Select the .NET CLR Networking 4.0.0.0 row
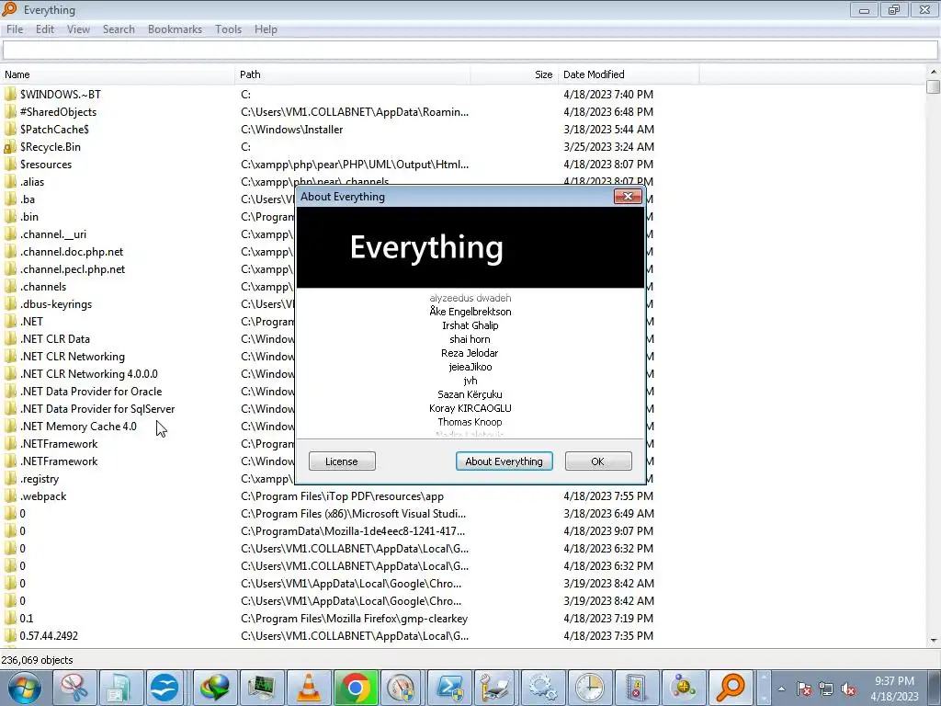The height and width of the screenshot is (706, 941). pos(89,373)
